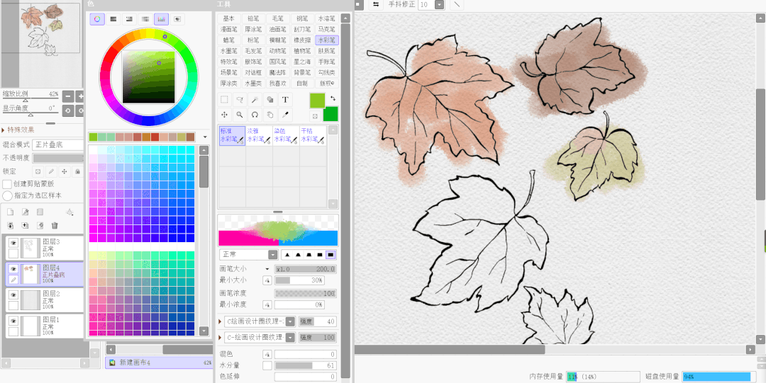Switch to the 铅笔 brush group
This screenshot has width=766, height=383.
coord(253,18)
